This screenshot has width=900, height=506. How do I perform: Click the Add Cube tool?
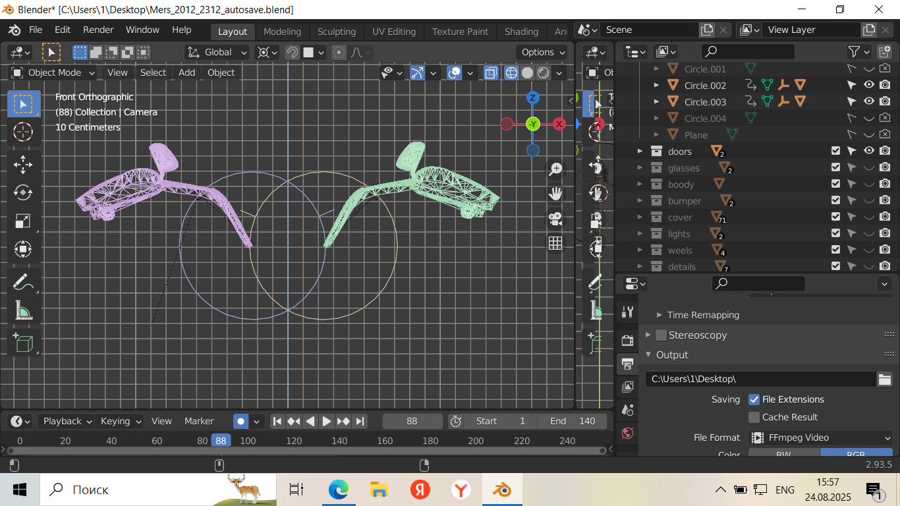[x=23, y=343]
